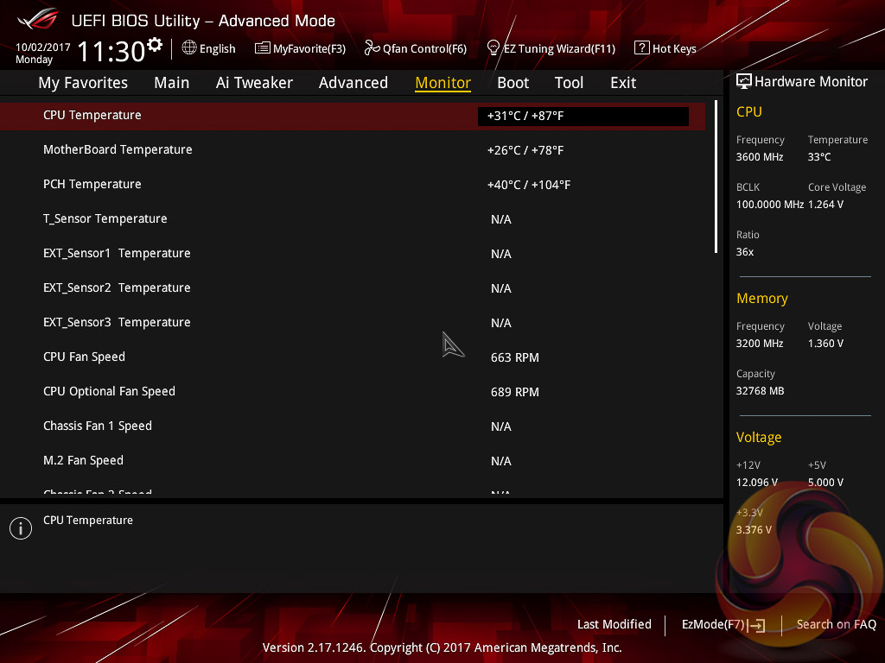Open Last Modified settings log
The width and height of the screenshot is (885, 663).
click(614, 624)
